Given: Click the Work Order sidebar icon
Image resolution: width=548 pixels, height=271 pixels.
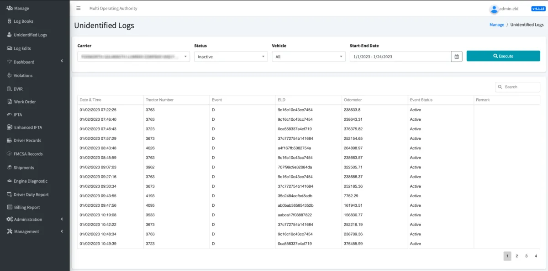Looking at the screenshot, I should 10,102.
